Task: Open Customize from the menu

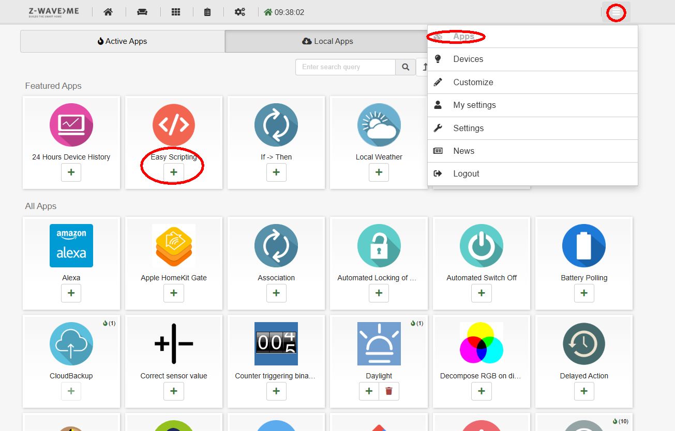Action: point(532,82)
